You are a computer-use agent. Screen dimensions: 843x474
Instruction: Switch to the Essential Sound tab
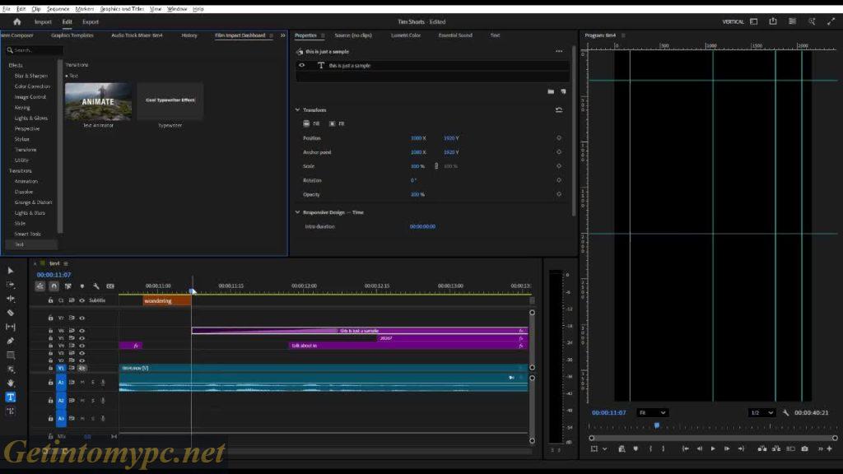(x=455, y=35)
